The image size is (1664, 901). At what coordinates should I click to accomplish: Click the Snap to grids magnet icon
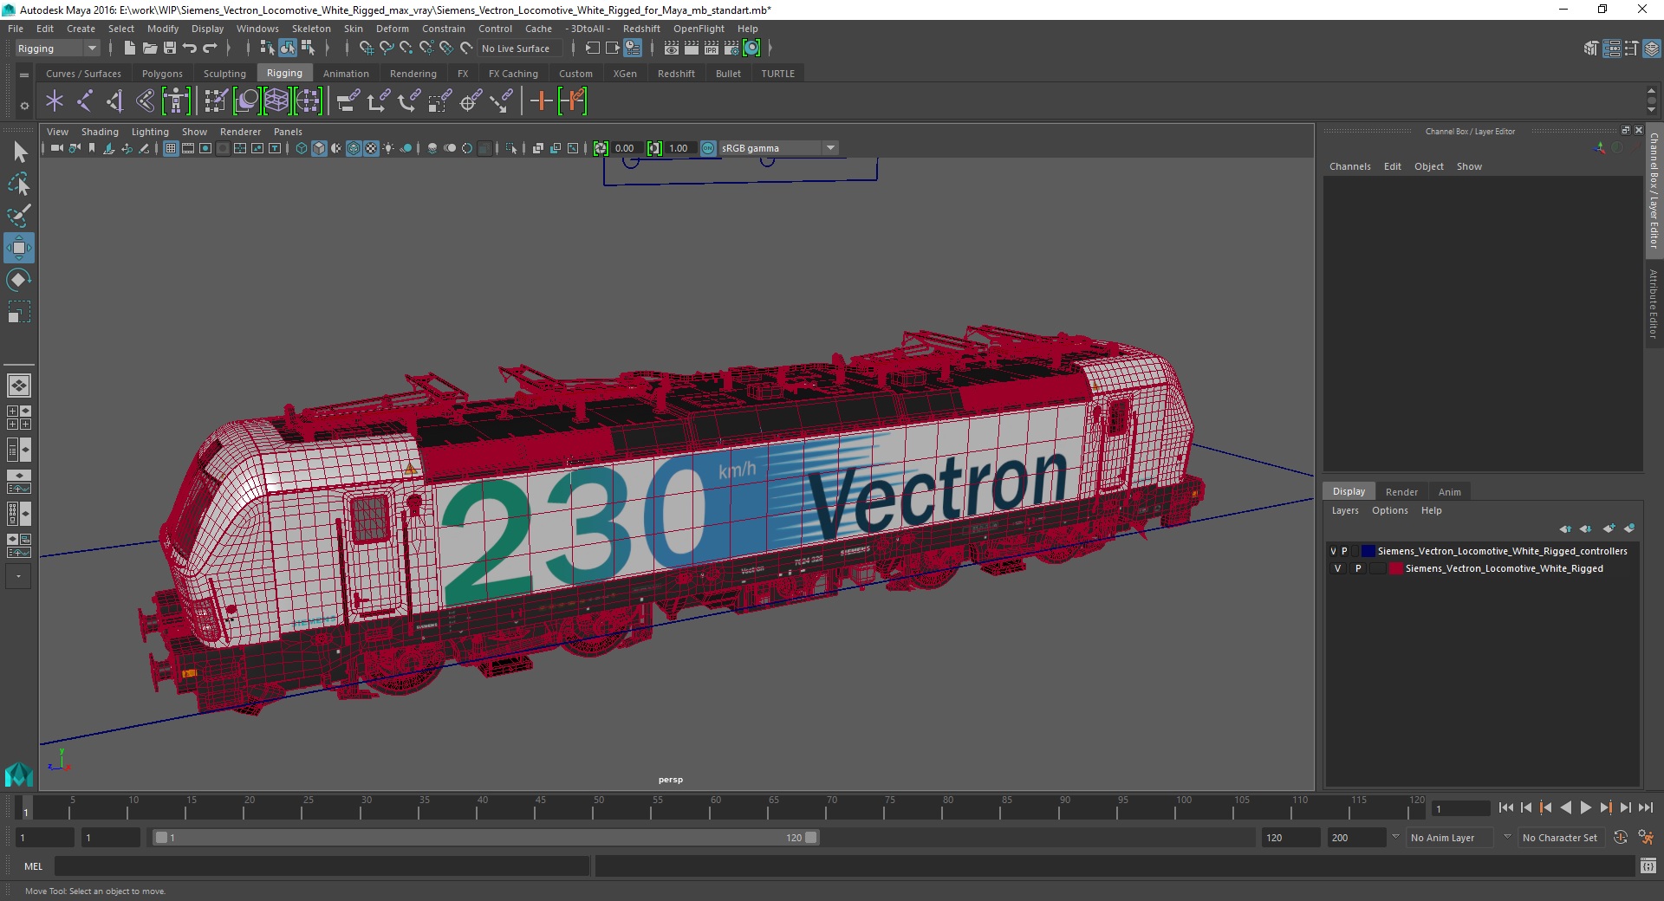tap(366, 49)
